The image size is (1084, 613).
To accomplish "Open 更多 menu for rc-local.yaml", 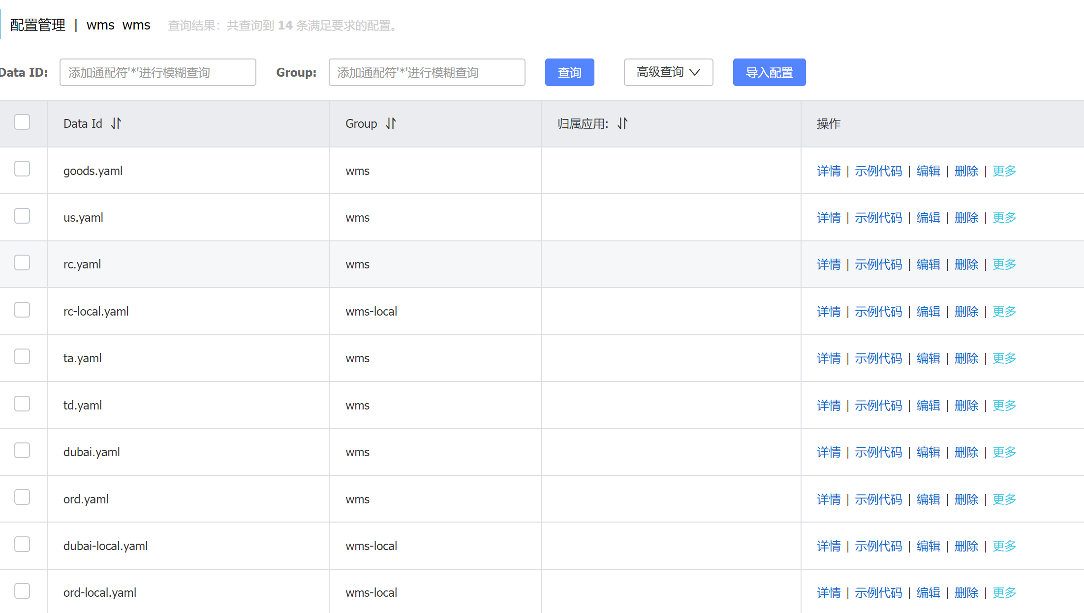I will click(x=1004, y=312).
